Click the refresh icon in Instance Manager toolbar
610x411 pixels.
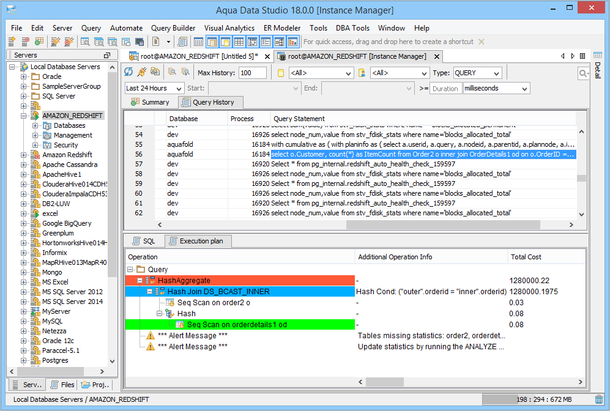click(x=128, y=72)
